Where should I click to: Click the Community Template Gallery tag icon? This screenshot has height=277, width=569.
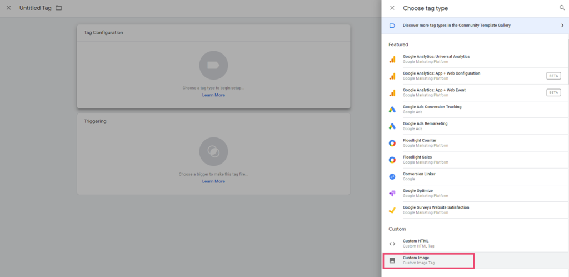pyautogui.click(x=392, y=26)
